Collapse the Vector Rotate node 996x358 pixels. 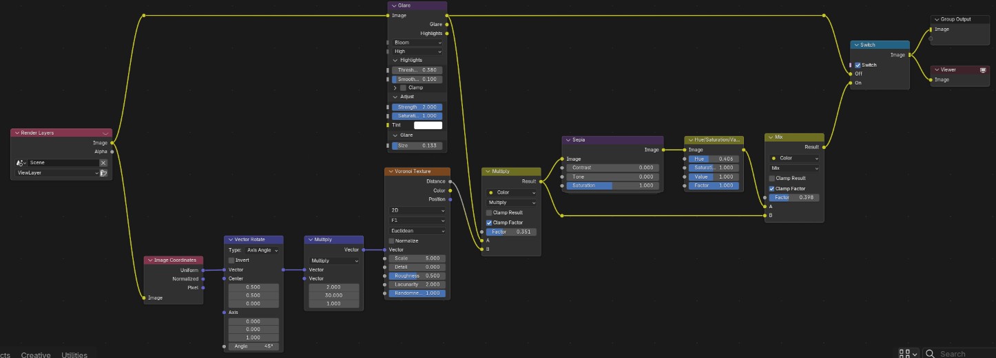pos(229,240)
